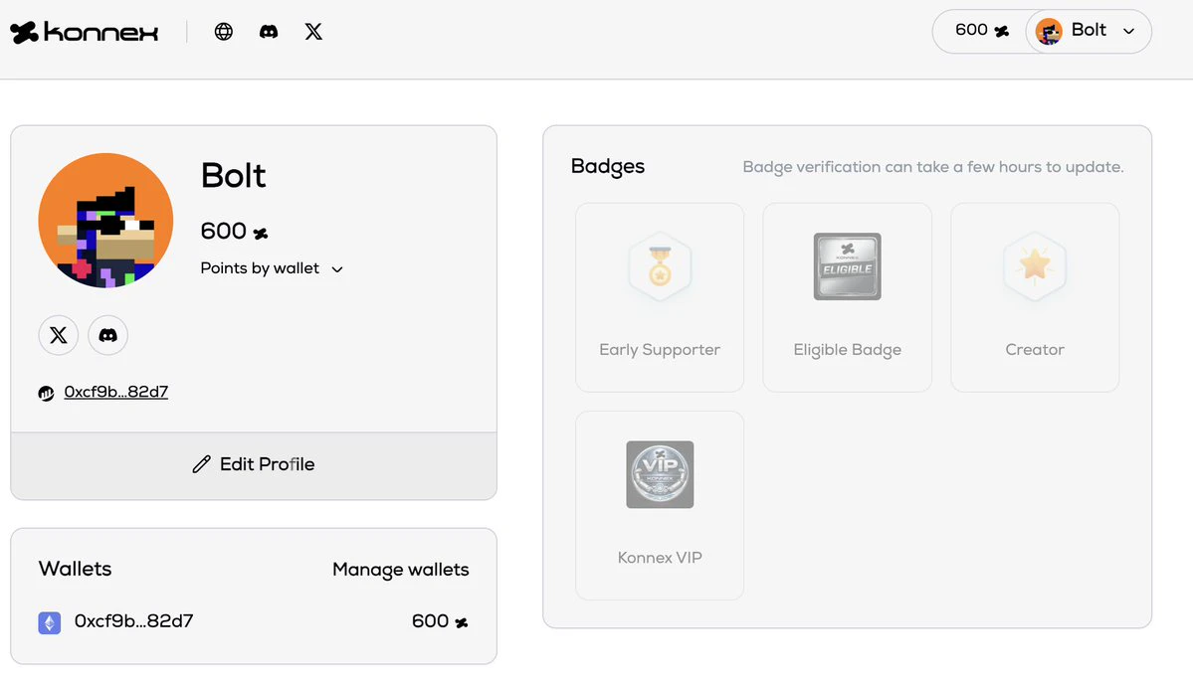The width and height of the screenshot is (1193, 685).
Task: Select the Early Supporter medal badge
Action: point(660,297)
